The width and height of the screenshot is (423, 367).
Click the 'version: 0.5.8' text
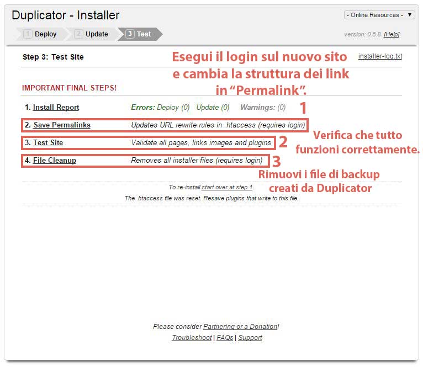(x=362, y=34)
